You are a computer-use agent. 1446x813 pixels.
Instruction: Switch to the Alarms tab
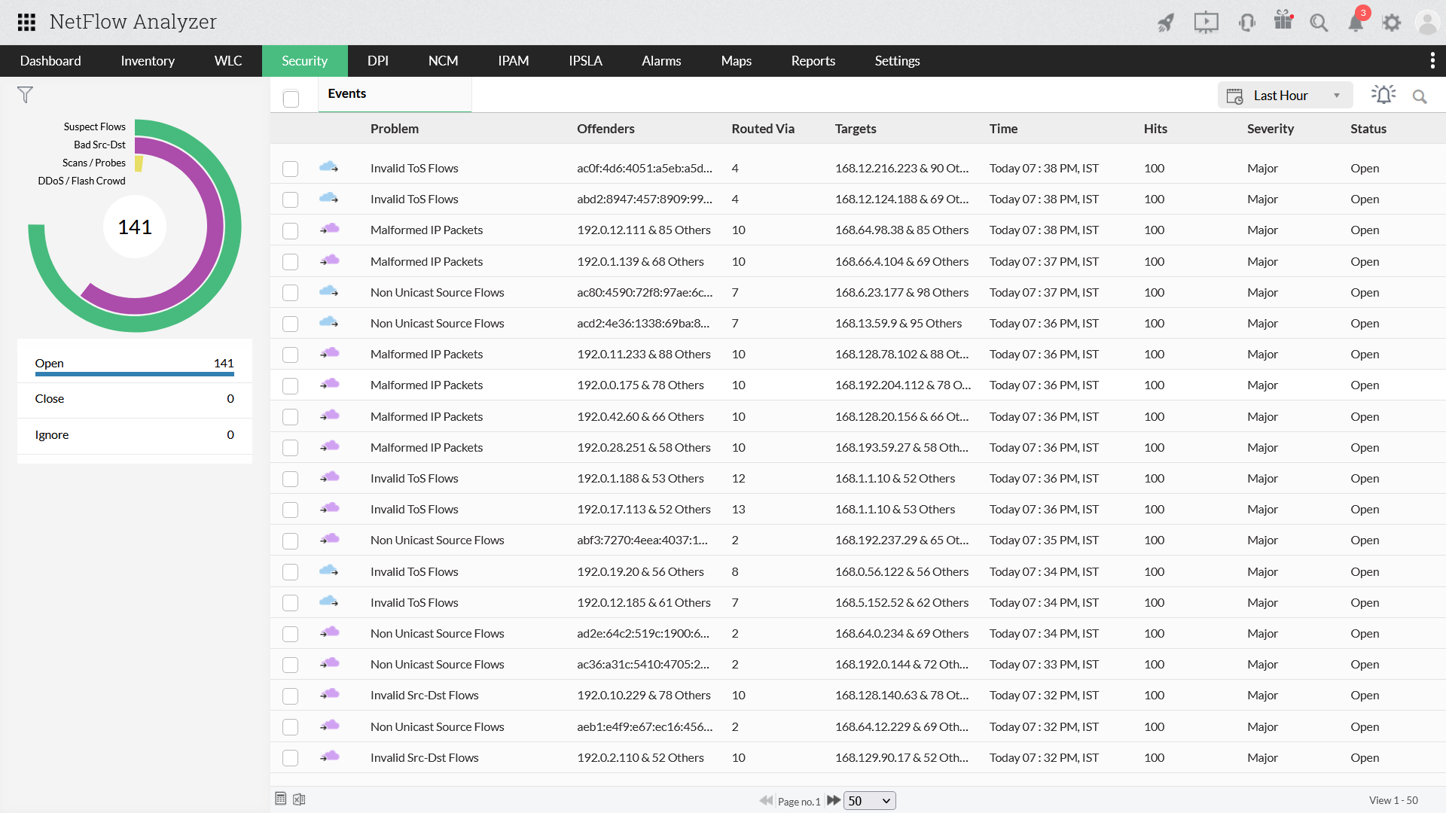tap(660, 61)
